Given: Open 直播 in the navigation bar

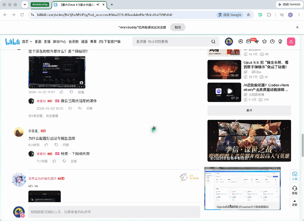Looking at the screenshot, I should point(47,41).
